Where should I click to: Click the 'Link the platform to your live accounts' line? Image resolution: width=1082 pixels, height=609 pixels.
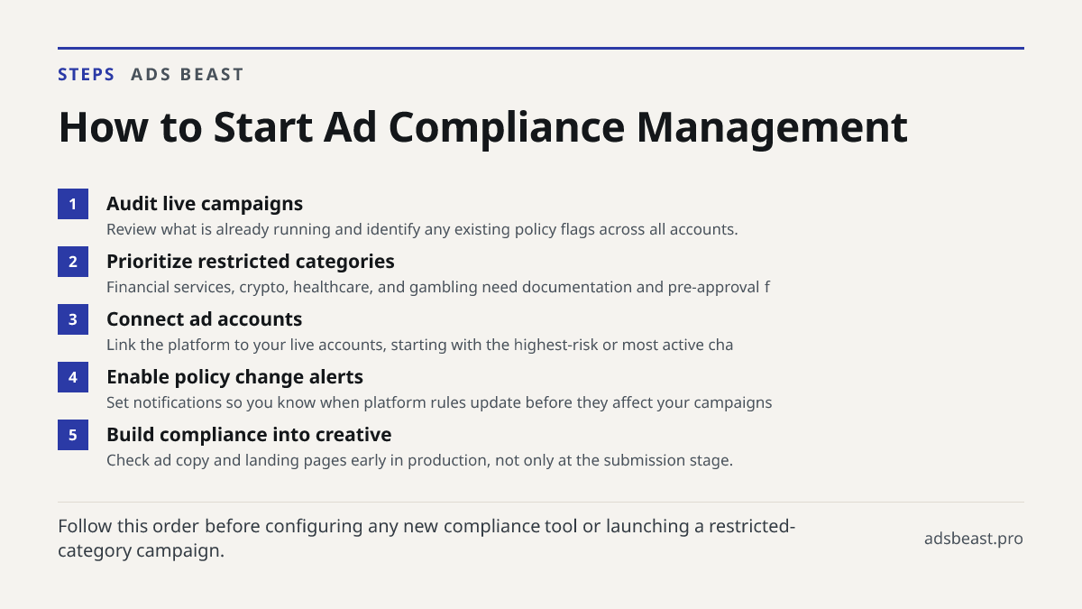click(x=419, y=345)
